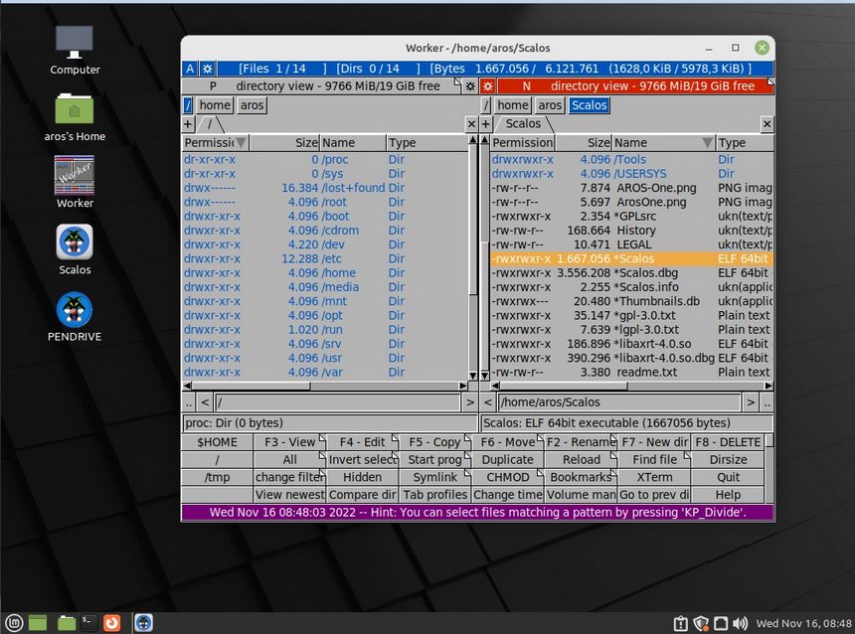Open the terminal icon in taskbar
855x634 pixels.
click(88, 623)
